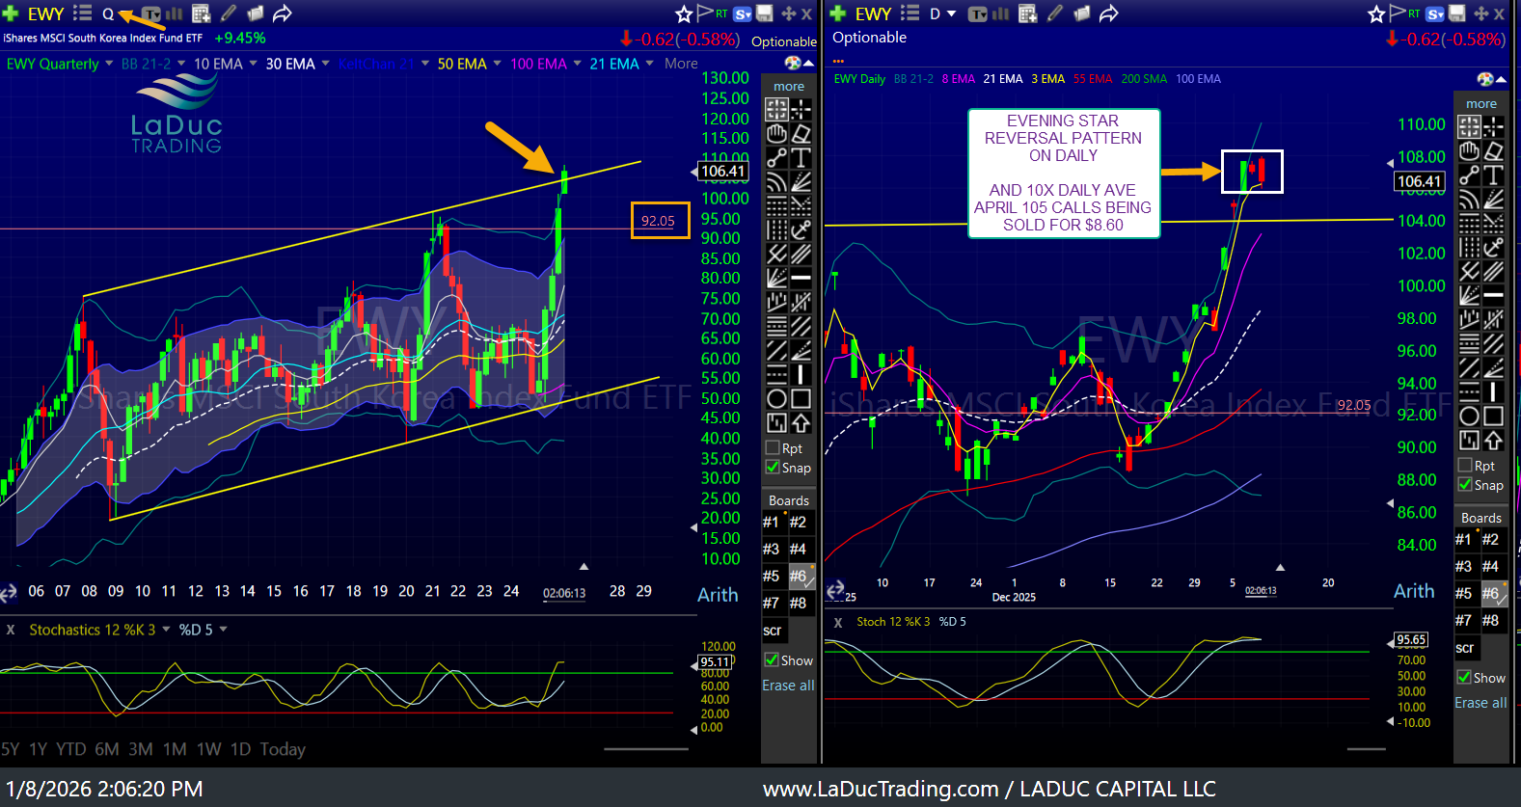The image size is (1521, 807).
Task: Click the share arrow icon on the left chart
Action: click(282, 13)
